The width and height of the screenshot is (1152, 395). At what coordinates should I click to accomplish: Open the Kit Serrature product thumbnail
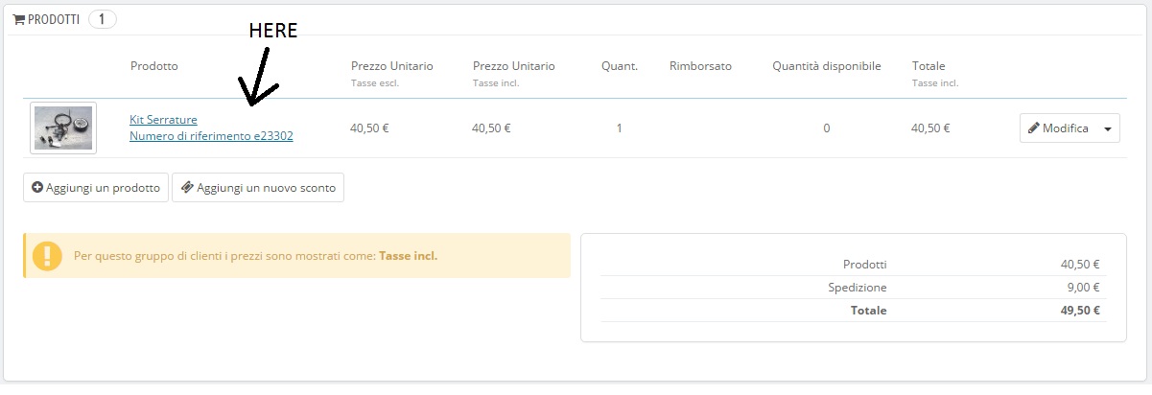click(63, 128)
